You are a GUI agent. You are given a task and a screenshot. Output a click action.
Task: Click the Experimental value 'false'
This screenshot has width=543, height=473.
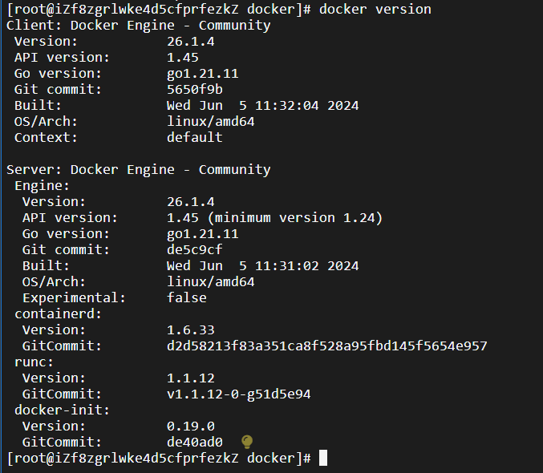point(187,297)
